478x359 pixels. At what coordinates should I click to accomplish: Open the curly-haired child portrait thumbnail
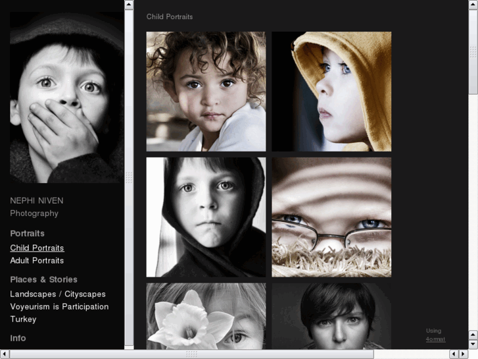pyautogui.click(x=206, y=92)
